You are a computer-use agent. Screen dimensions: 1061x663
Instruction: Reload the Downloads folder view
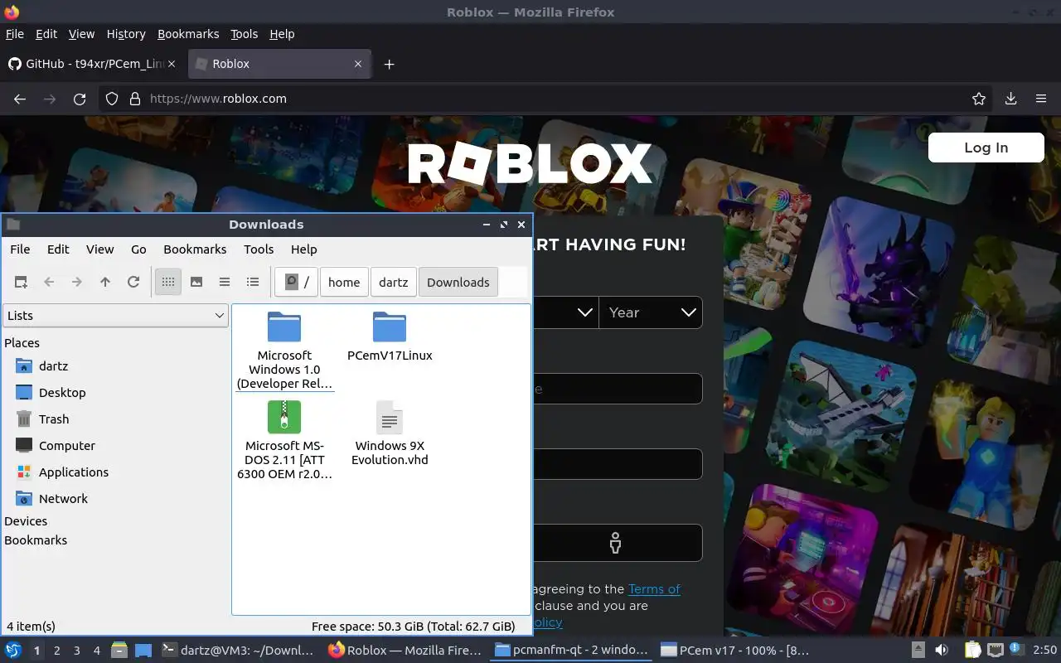tap(133, 282)
